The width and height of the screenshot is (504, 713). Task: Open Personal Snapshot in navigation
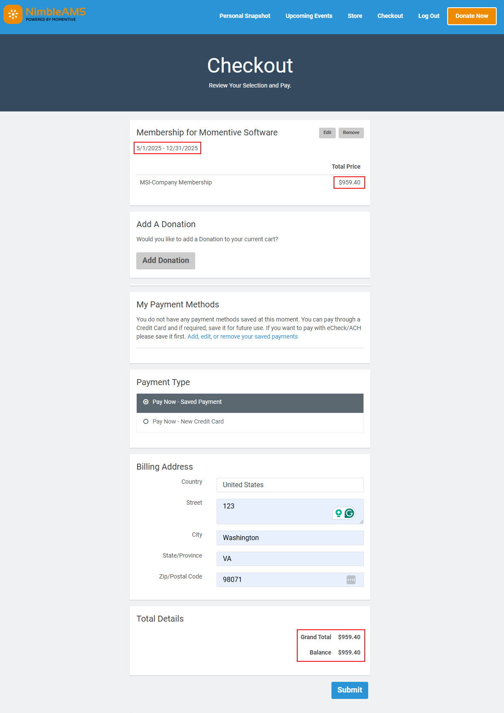[x=245, y=16]
